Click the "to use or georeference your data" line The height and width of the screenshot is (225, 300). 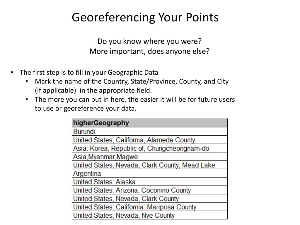point(86,108)
